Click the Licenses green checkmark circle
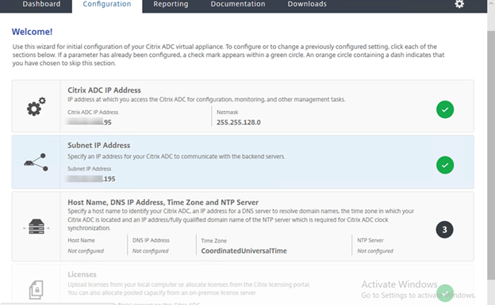The image size is (495, 305). point(445,293)
